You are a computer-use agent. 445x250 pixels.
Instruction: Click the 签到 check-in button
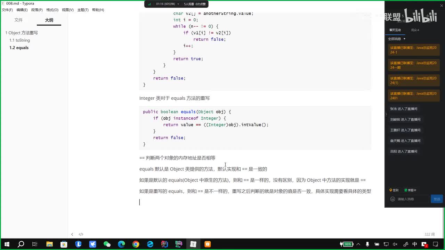[x=394, y=190]
